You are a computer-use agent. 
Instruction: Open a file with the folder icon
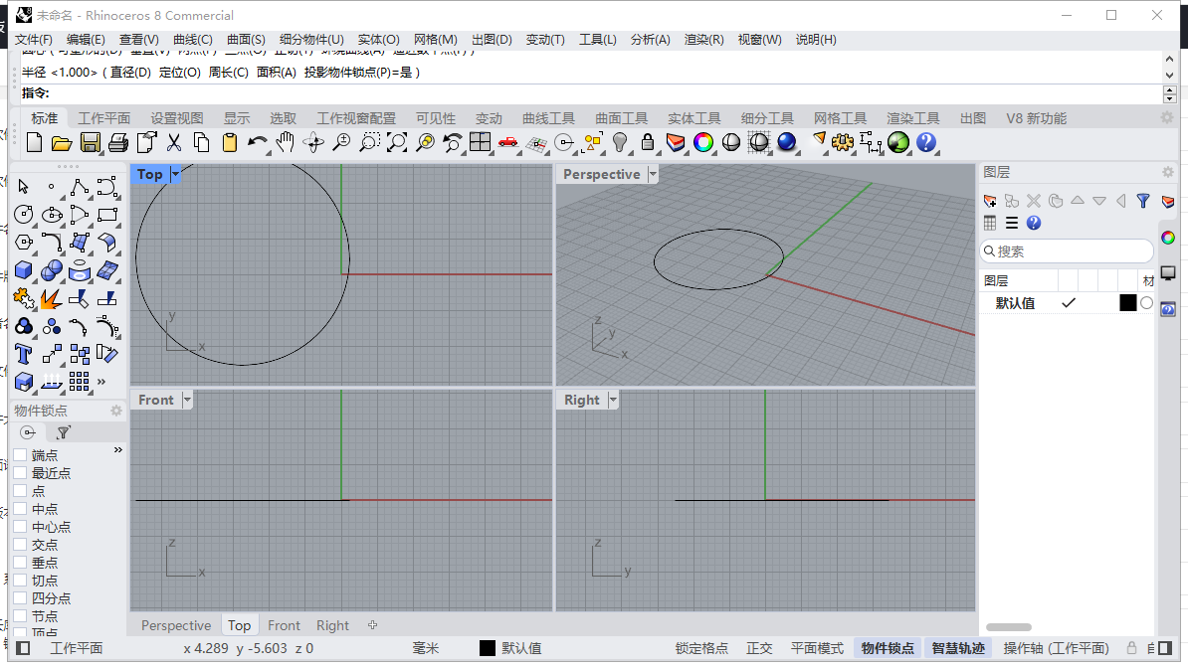(62, 142)
